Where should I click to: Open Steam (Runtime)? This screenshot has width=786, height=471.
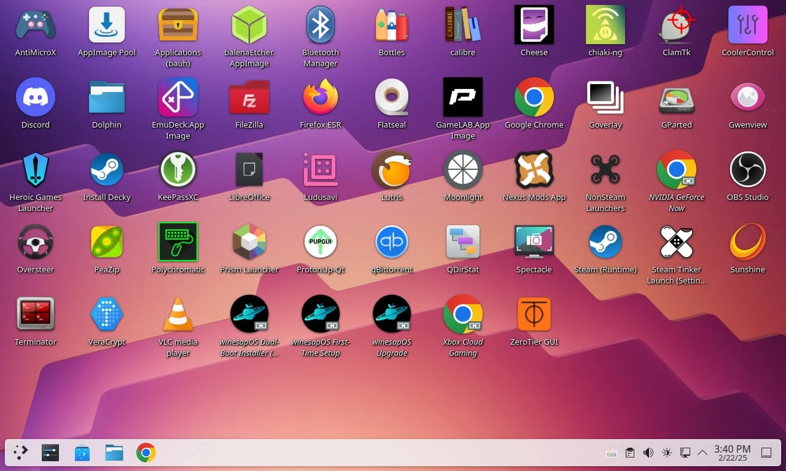[x=605, y=242]
